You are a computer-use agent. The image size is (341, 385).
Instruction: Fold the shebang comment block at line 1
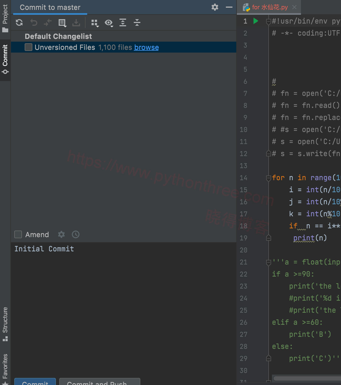click(269, 22)
